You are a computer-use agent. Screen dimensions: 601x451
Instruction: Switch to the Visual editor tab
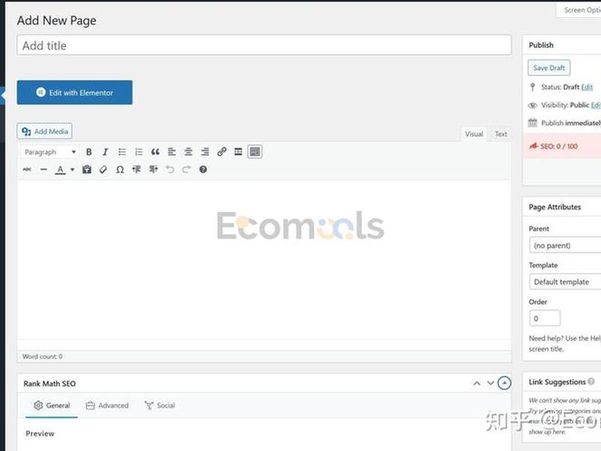click(x=474, y=135)
